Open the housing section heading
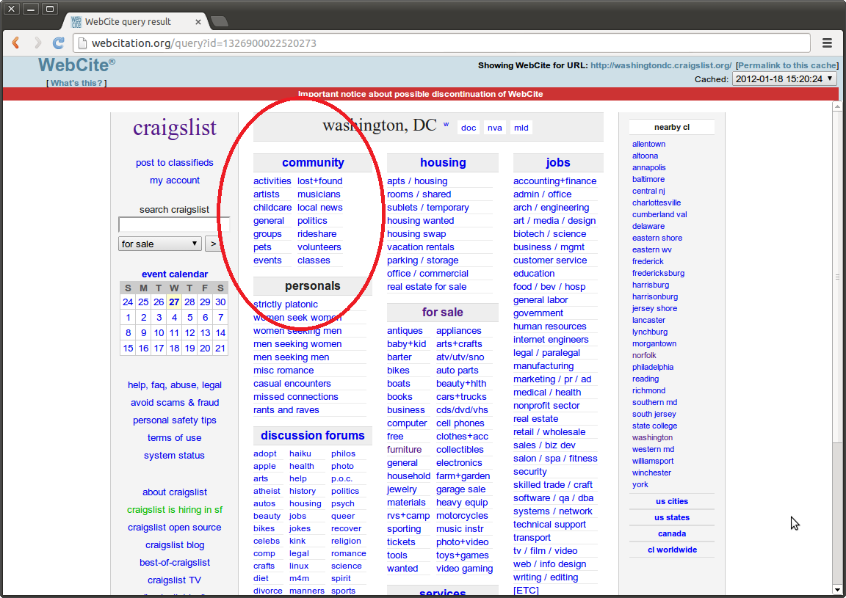846x598 pixels. click(443, 162)
